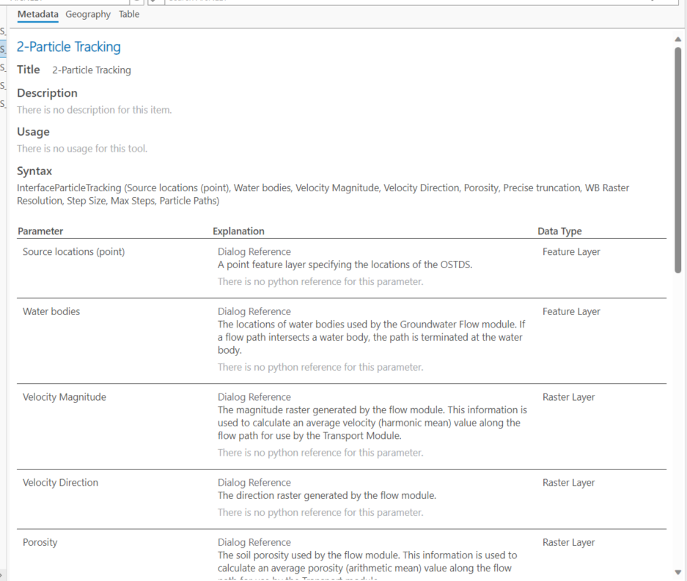This screenshot has width=687, height=581.
Task: Click the Syntax section heading
Action: point(34,171)
